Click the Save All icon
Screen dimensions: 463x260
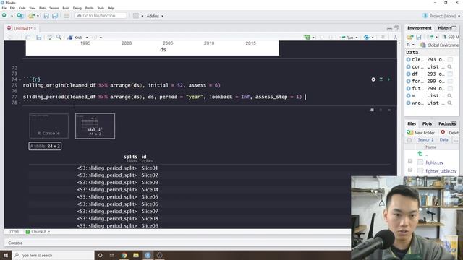[x=55, y=16]
